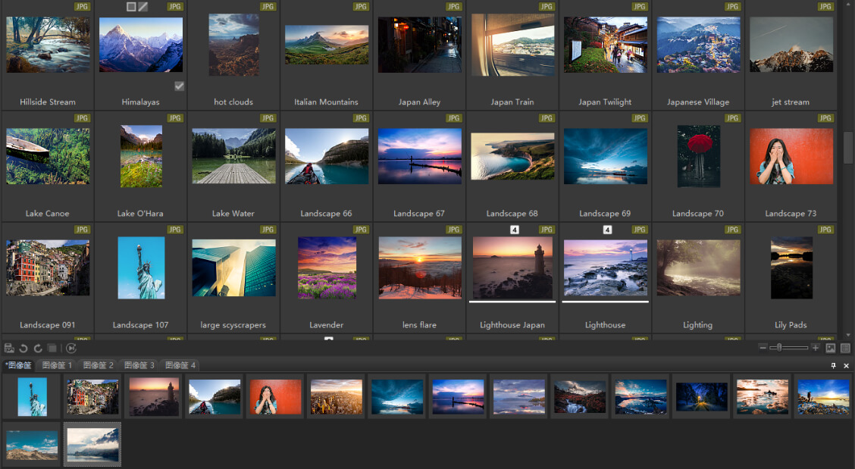This screenshot has height=469, width=855.
Task: Click the first image icon left of rotate buttons
Action: point(9,348)
